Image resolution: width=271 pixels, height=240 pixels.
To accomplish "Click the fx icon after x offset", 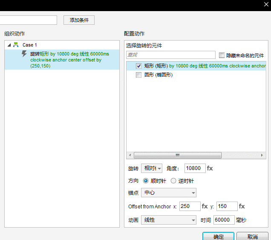I will tap(205, 206).
